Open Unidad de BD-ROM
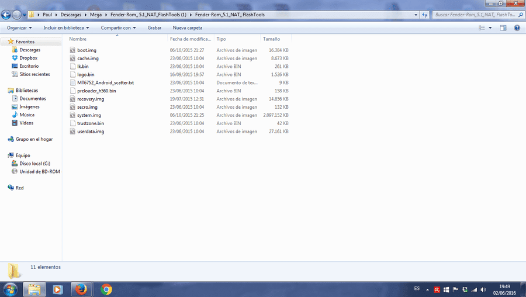The width and height of the screenshot is (526, 297). (x=40, y=171)
